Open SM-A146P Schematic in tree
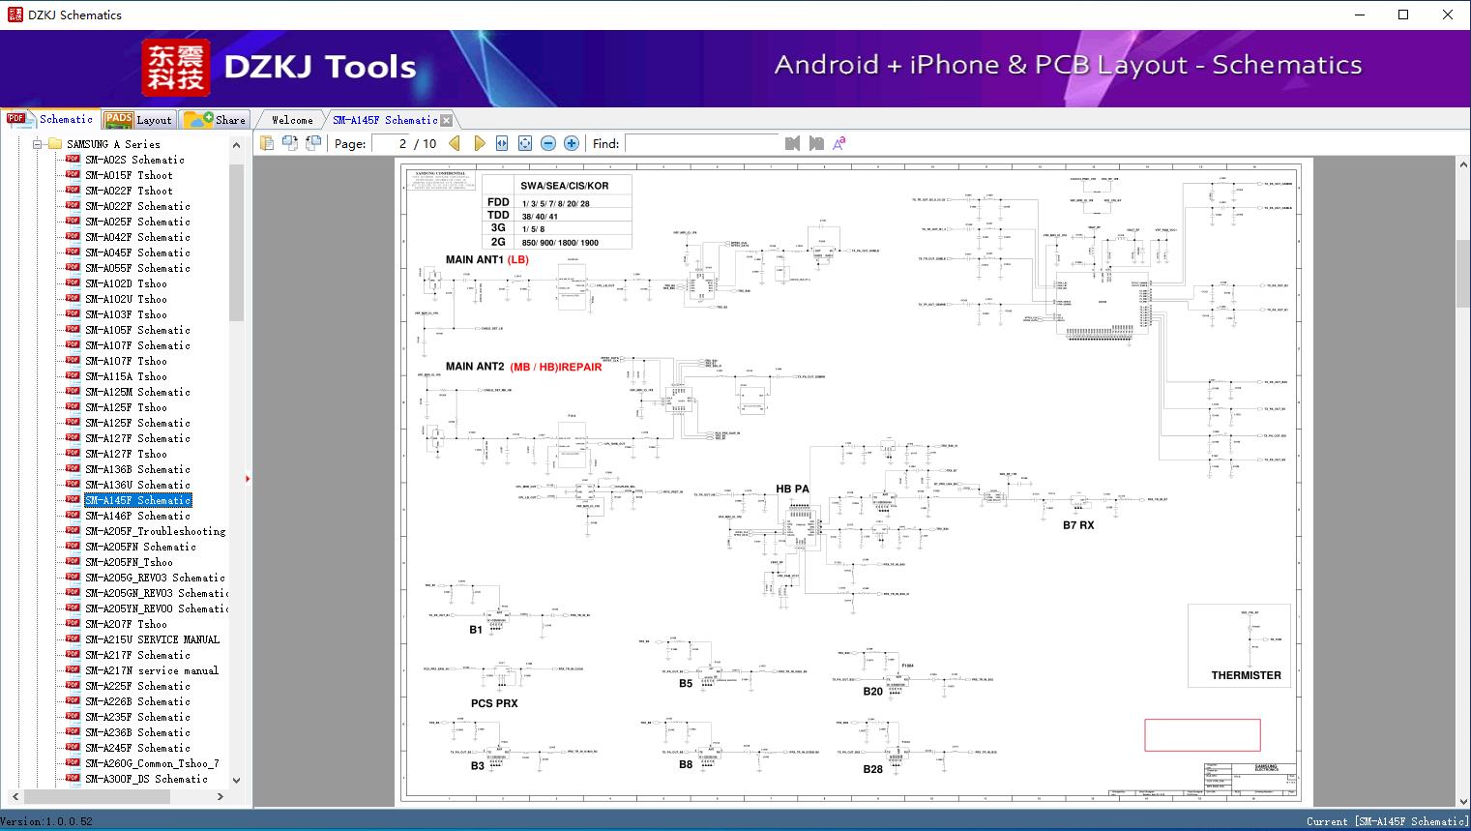 pyautogui.click(x=136, y=516)
